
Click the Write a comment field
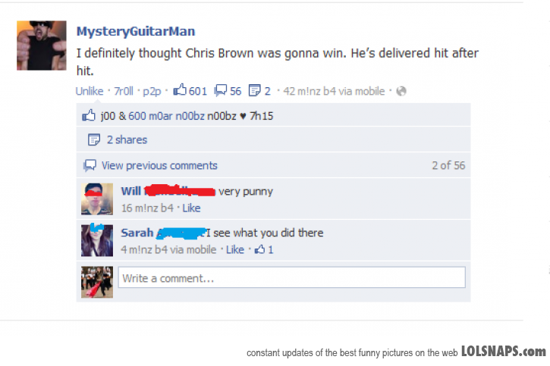point(292,277)
